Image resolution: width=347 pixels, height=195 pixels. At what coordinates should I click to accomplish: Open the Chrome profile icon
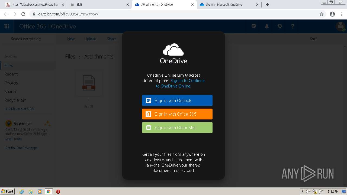click(x=332, y=14)
